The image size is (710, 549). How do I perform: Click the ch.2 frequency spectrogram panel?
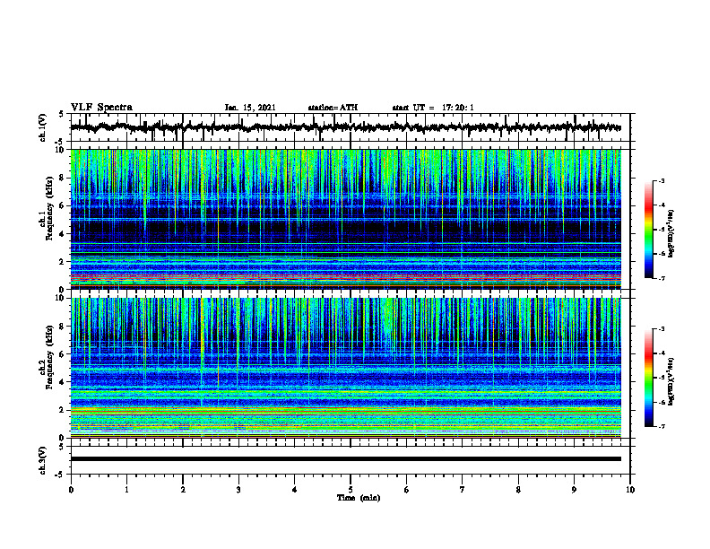346,368
